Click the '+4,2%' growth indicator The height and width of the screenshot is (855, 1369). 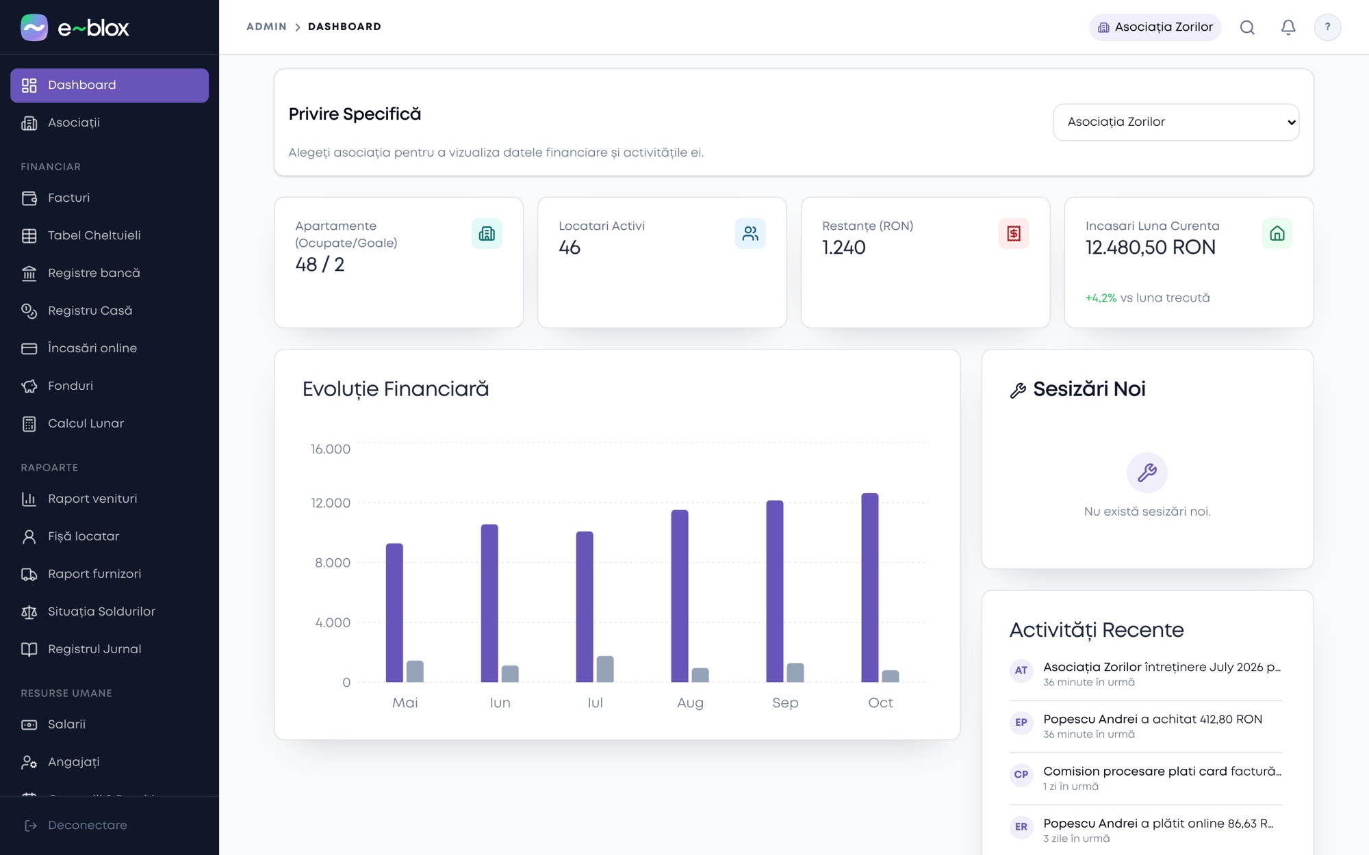point(1101,298)
